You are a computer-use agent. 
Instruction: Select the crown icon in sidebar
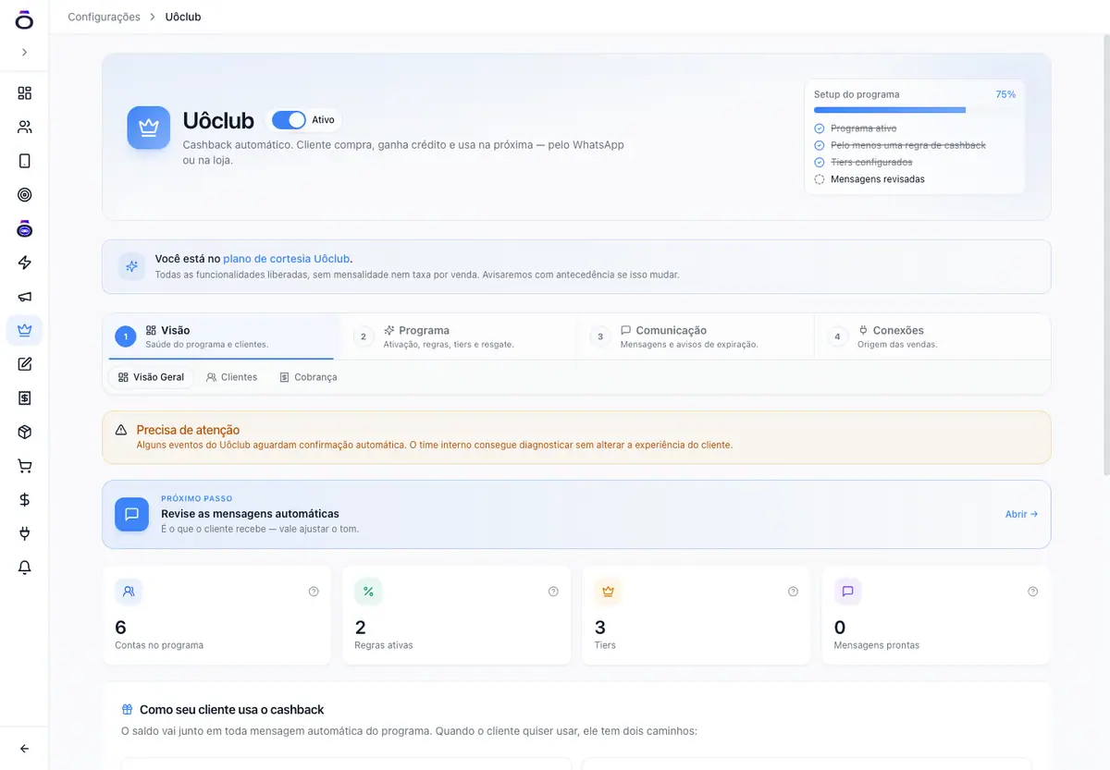[25, 330]
